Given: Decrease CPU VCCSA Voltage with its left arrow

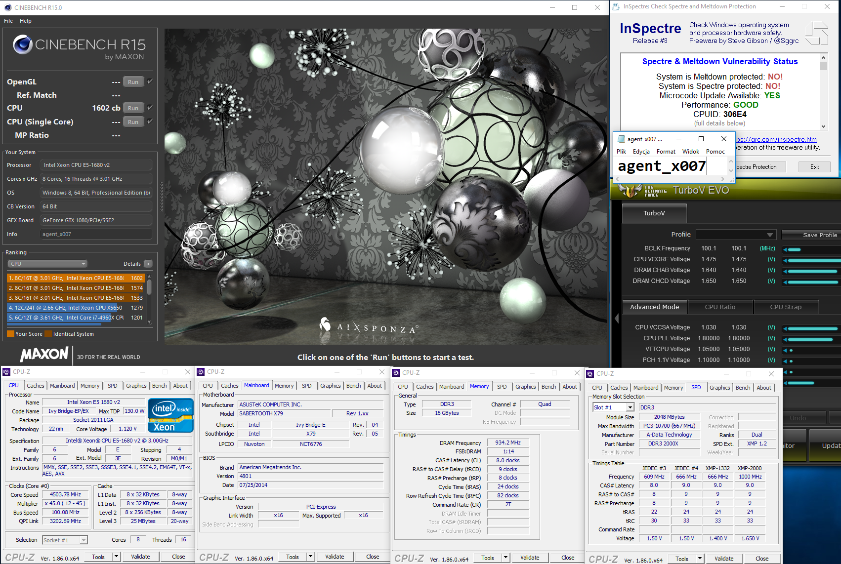Looking at the screenshot, I should pos(785,328).
